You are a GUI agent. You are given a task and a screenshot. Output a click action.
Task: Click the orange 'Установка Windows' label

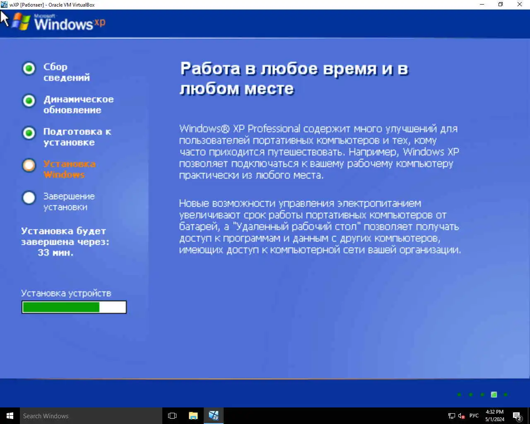click(x=69, y=169)
